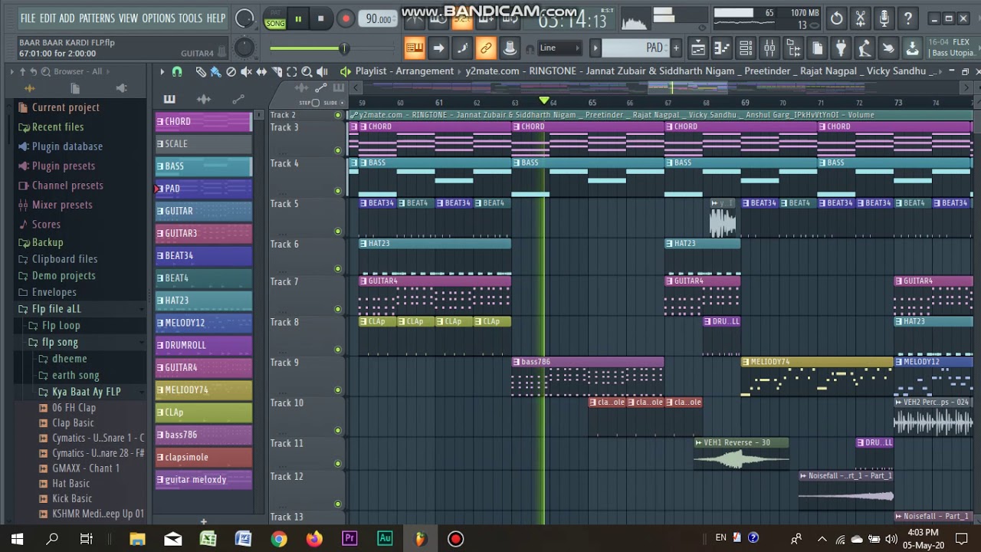Select the MELODY12 pattern in picker
The image size is (981, 552).
point(204,323)
